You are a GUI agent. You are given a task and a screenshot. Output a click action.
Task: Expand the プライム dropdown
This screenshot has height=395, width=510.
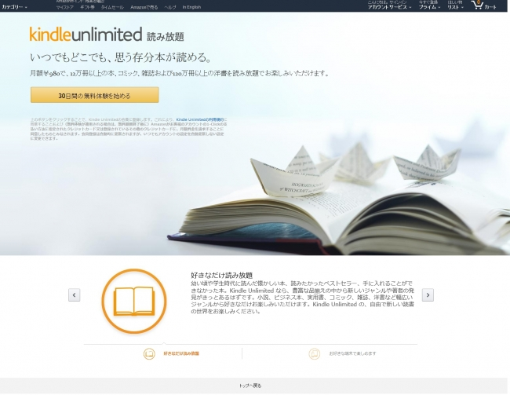tap(428, 6)
